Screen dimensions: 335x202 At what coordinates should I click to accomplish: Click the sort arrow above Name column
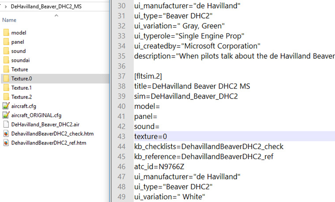point(56,15)
